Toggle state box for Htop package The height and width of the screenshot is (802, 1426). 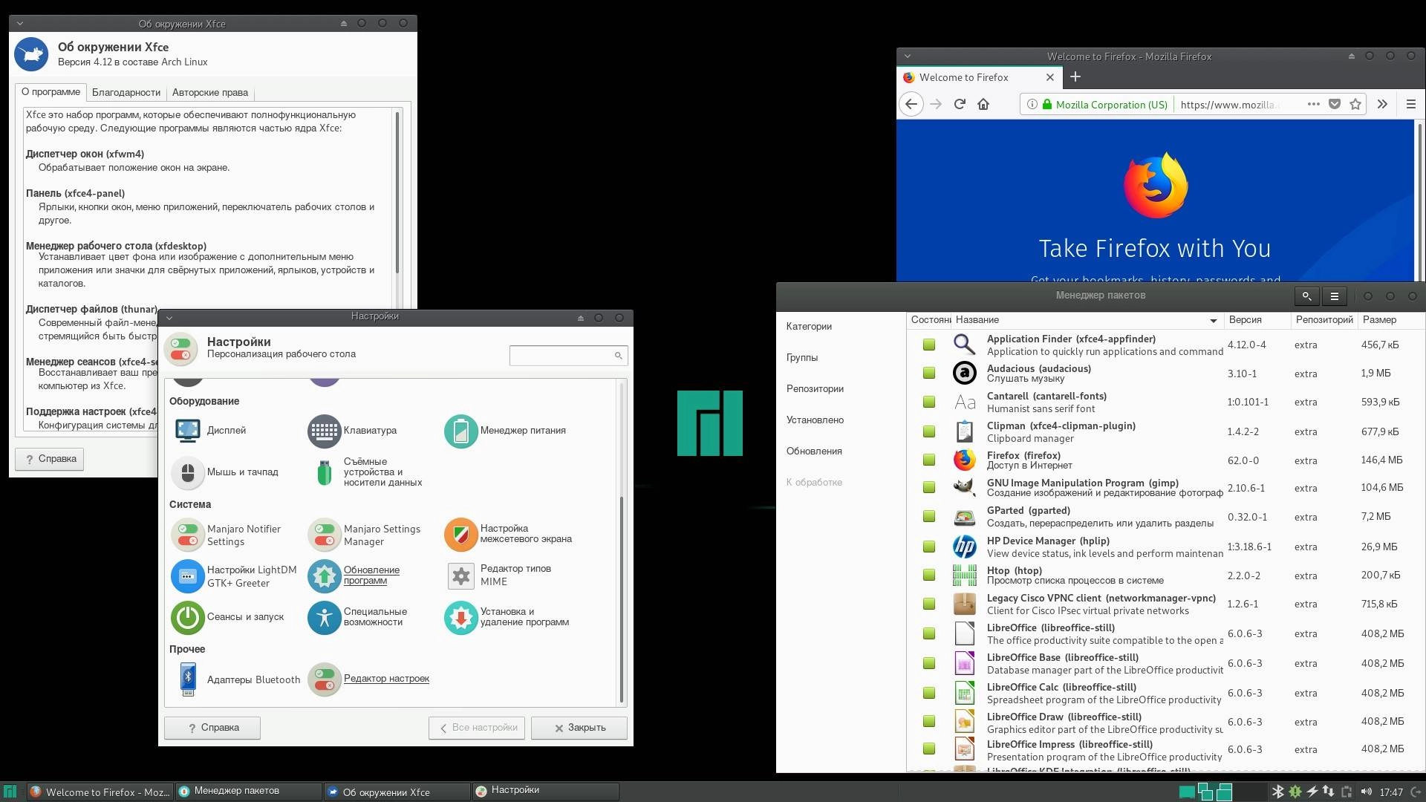click(928, 575)
